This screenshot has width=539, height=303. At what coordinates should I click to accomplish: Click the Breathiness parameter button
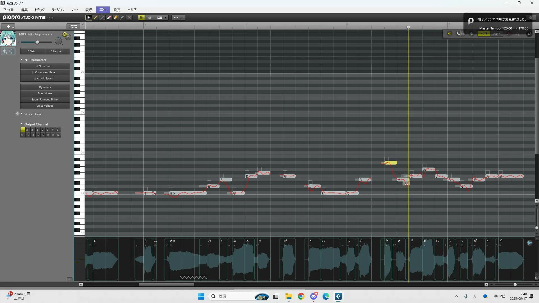pos(45,93)
